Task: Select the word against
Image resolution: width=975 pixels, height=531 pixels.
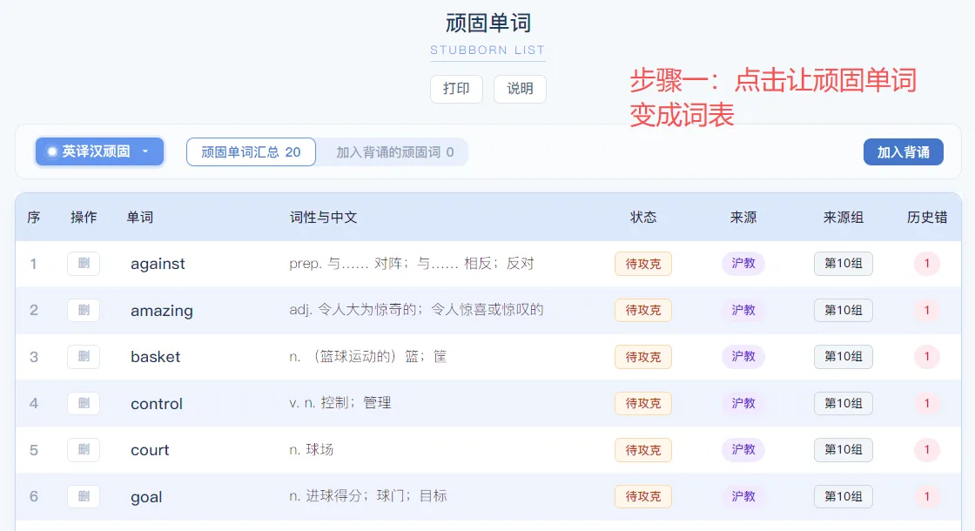Action: click(158, 265)
